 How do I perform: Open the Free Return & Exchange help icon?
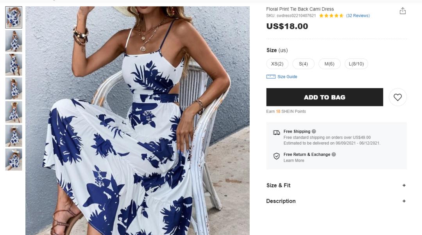point(334,154)
